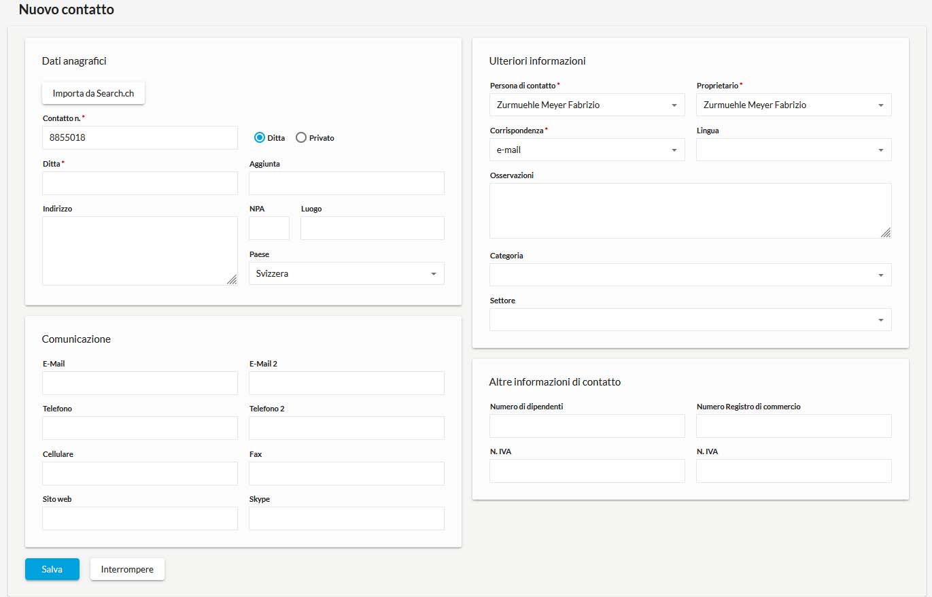This screenshot has height=597, width=932.
Task: Focus the E-Mail input field
Action: [x=139, y=383]
